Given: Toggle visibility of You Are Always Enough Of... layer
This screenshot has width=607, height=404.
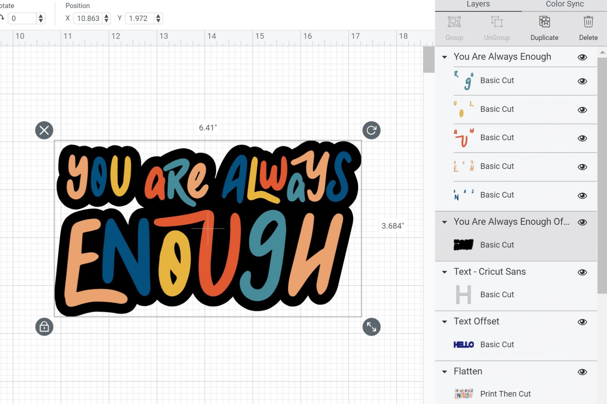Looking at the screenshot, I should point(584,222).
